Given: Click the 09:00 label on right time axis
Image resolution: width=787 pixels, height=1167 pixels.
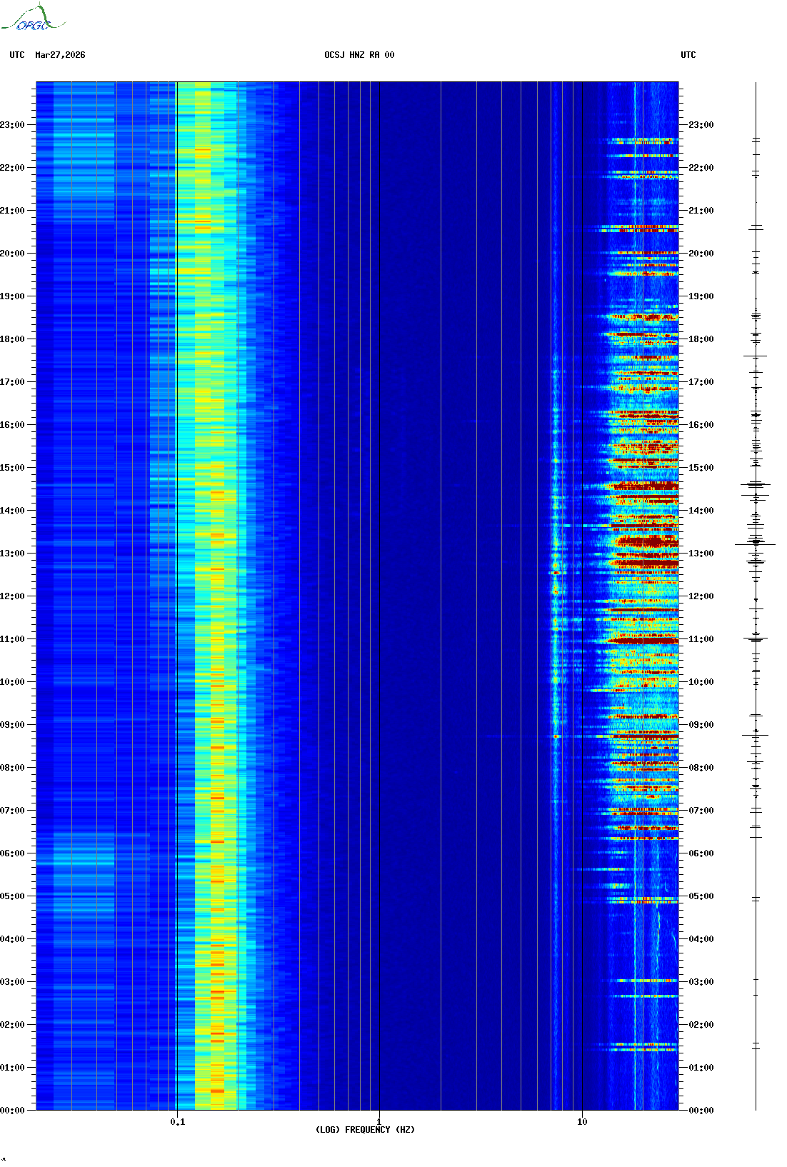Looking at the screenshot, I should (x=701, y=725).
